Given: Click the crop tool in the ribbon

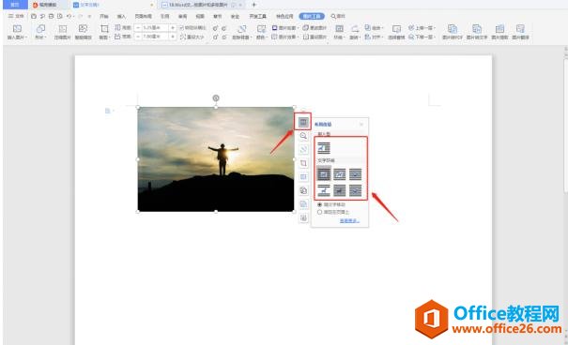Looking at the screenshot, I should coord(104,32).
